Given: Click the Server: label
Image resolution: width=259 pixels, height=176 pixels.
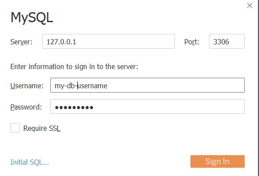Looking at the screenshot, I should (21, 42).
